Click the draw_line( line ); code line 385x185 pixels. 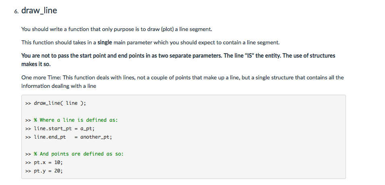point(56,103)
